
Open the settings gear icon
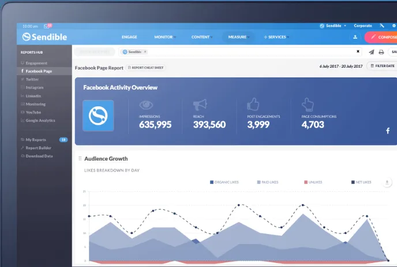coord(394,25)
